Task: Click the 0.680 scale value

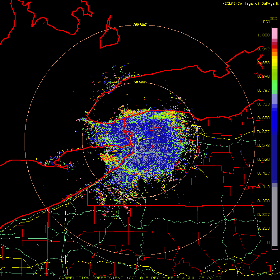Action: click(264, 118)
